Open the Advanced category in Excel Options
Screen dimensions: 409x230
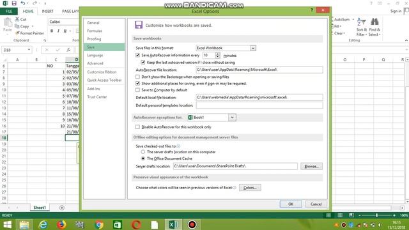[x=95, y=63]
